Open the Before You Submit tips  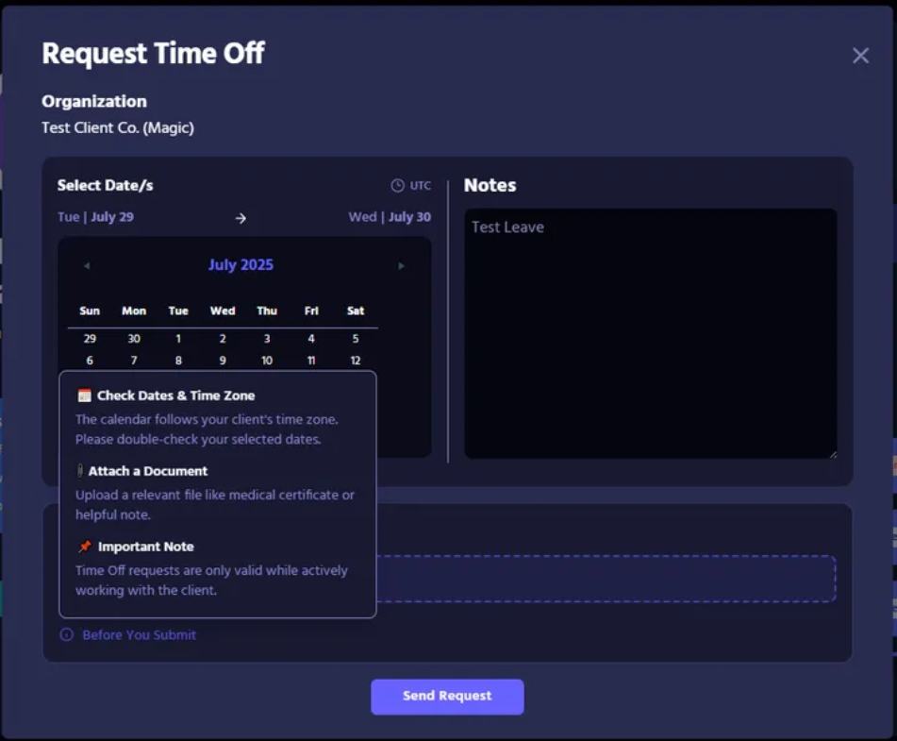click(139, 634)
